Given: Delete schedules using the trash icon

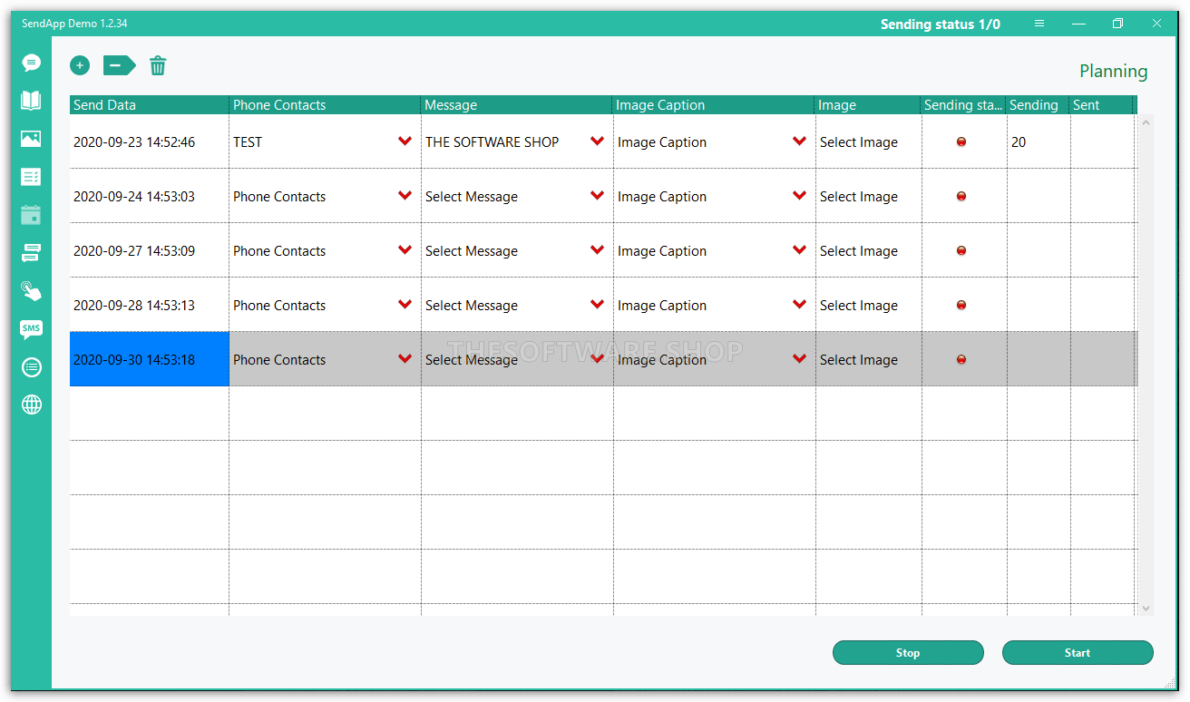Looking at the screenshot, I should tap(158, 65).
